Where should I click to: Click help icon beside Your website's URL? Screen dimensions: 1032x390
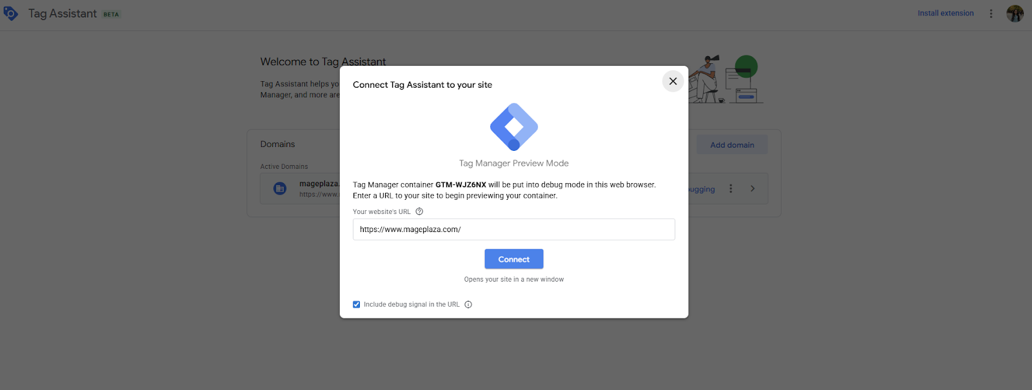pyautogui.click(x=419, y=211)
